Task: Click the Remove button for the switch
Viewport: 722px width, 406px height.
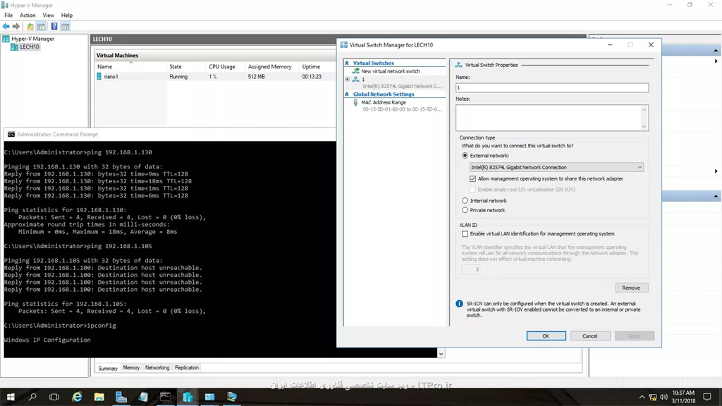Action: click(631, 288)
